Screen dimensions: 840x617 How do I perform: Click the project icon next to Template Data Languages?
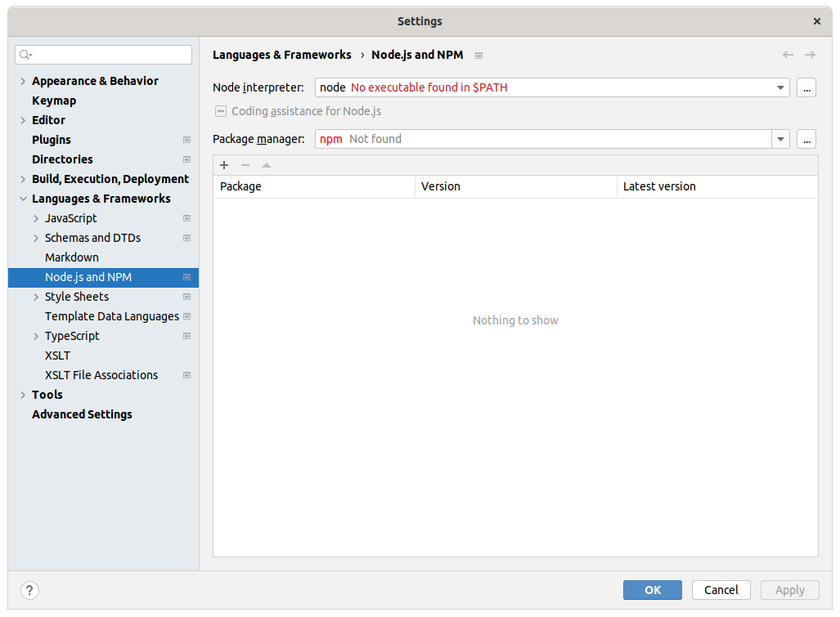coord(187,316)
